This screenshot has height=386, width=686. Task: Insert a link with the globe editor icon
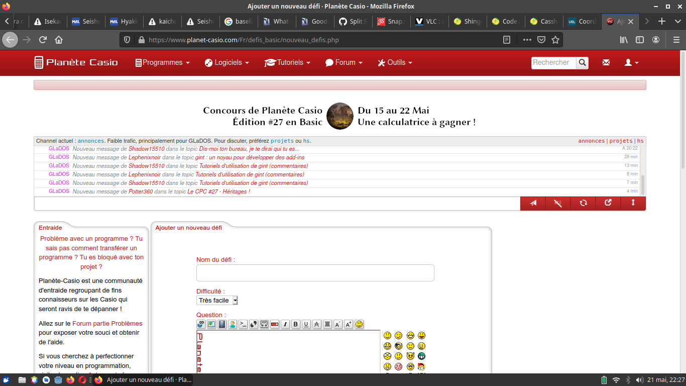tap(201, 324)
